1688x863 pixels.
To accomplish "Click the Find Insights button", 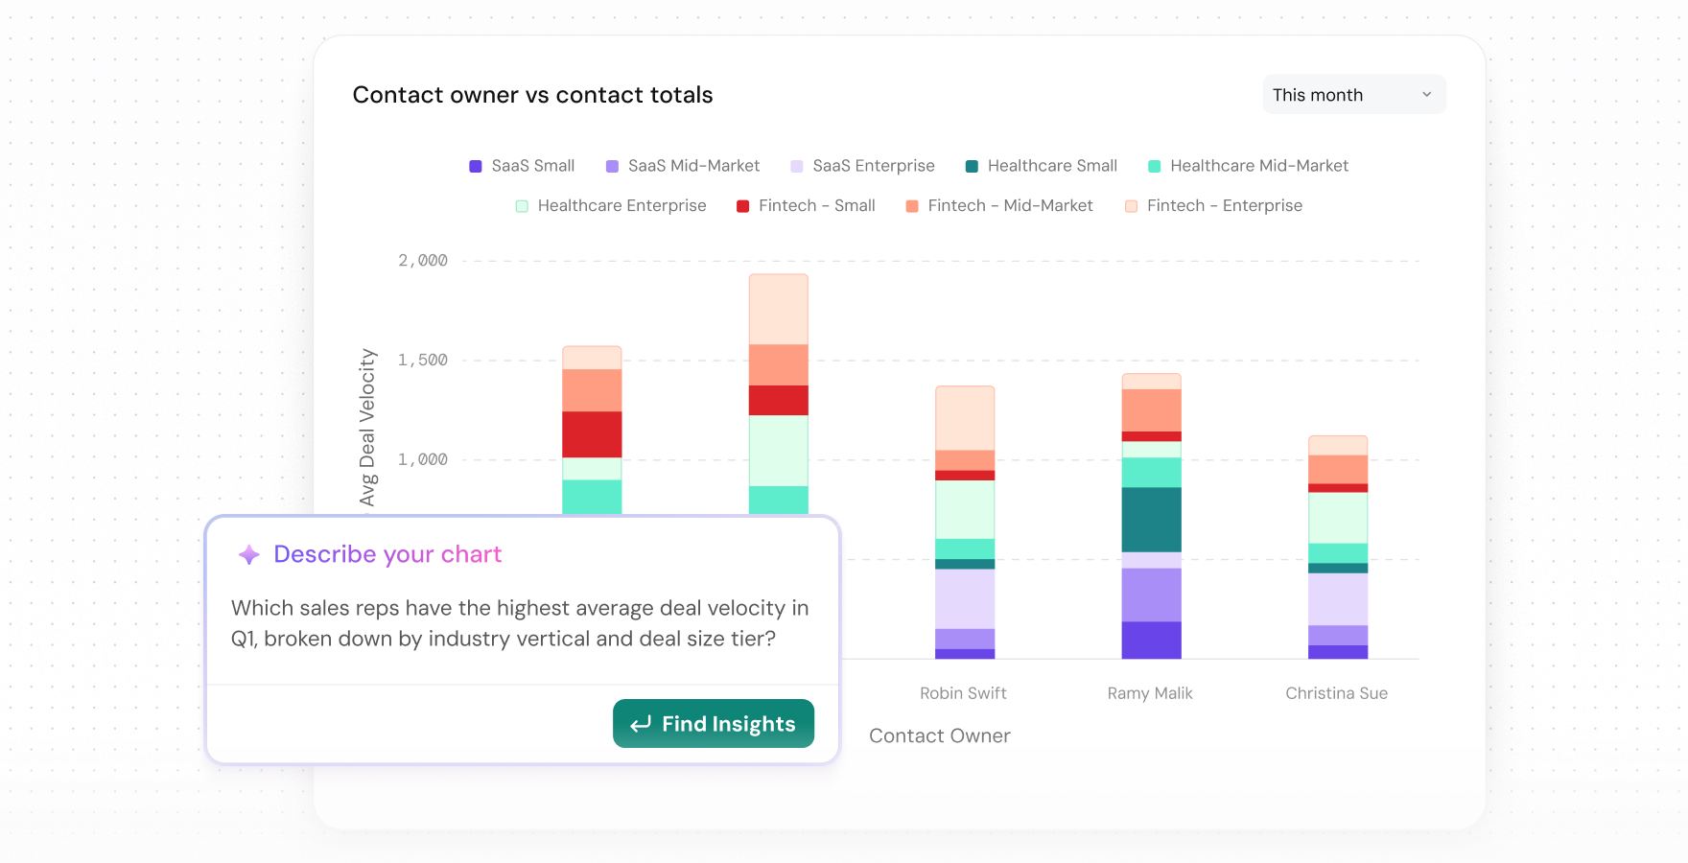I will [x=713, y=724].
